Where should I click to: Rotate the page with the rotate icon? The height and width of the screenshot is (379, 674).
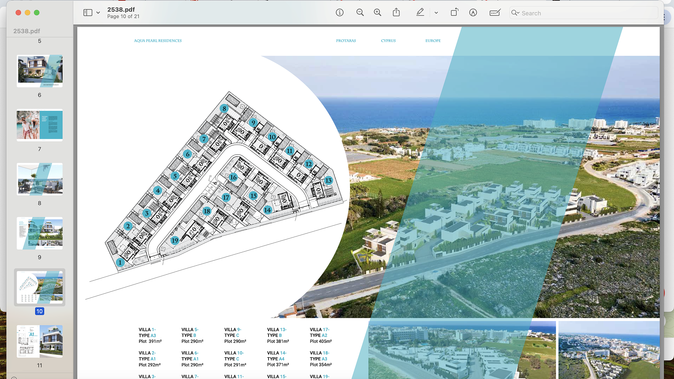pyautogui.click(x=454, y=13)
